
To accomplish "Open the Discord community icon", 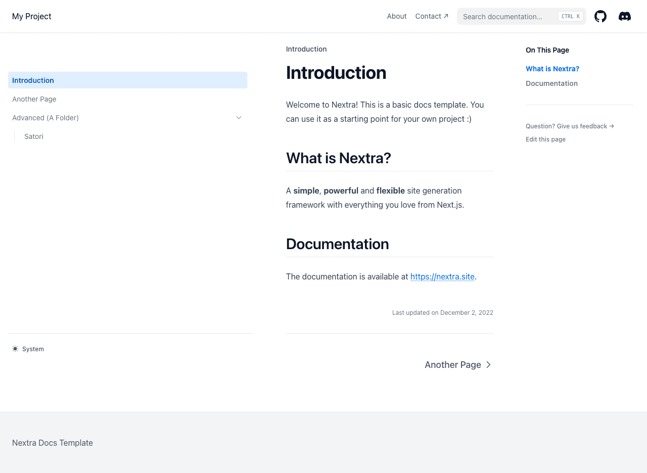I will coord(625,16).
